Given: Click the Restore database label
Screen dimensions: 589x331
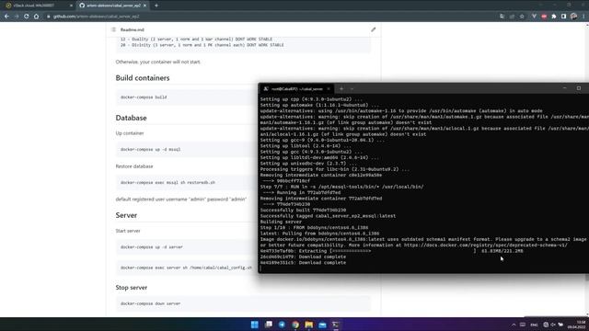Looking at the screenshot, I should click(134, 166).
